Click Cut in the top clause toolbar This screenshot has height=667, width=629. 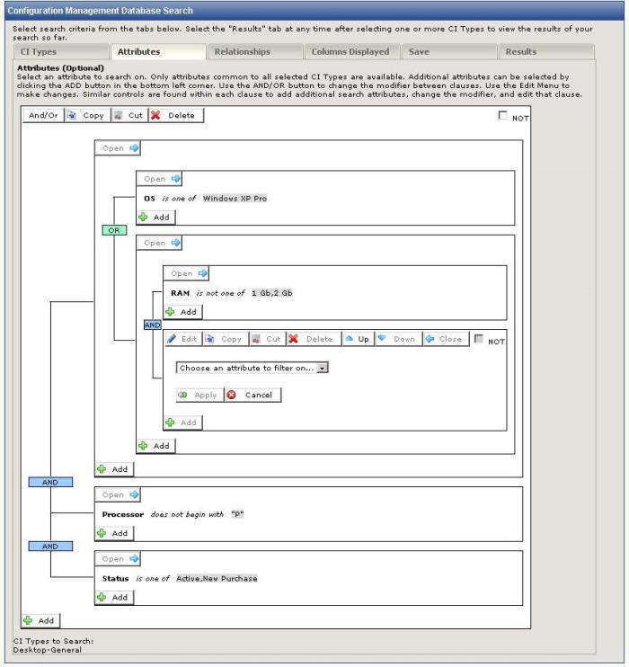pyautogui.click(x=130, y=115)
